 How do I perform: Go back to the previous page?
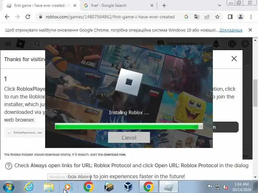[7, 17]
